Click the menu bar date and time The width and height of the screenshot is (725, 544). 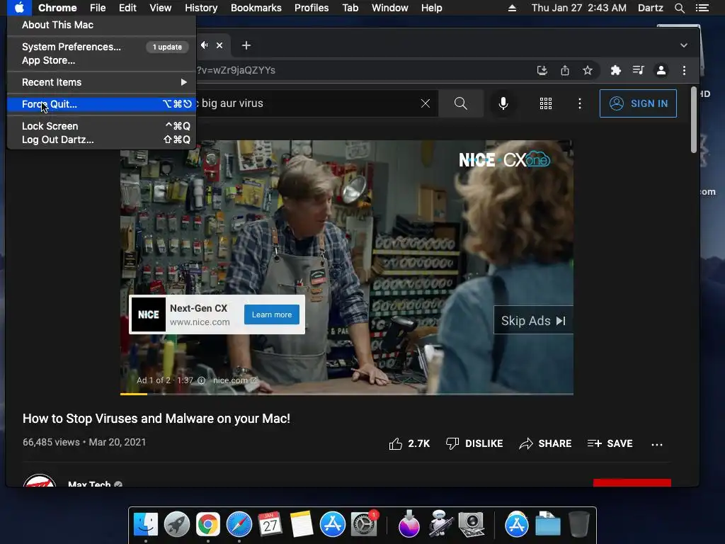coord(579,8)
